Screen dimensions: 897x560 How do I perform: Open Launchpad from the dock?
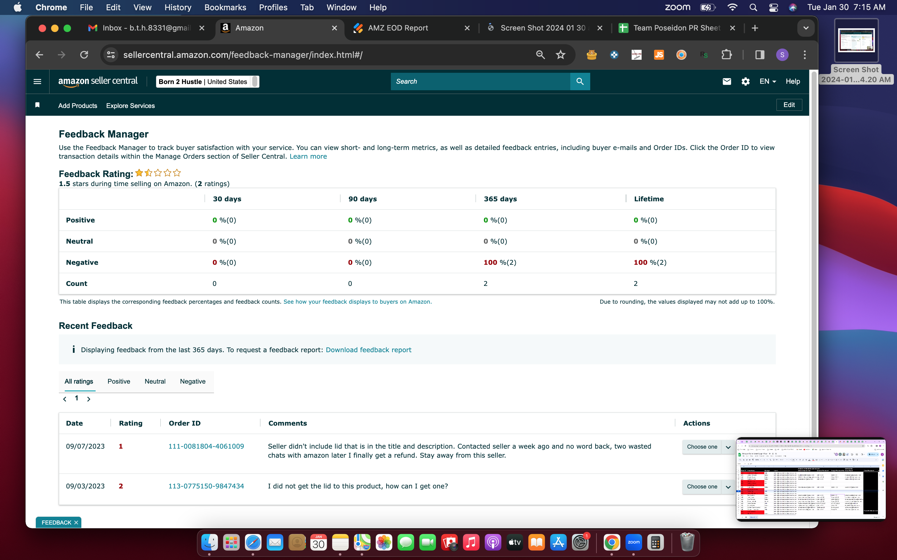[x=231, y=543]
